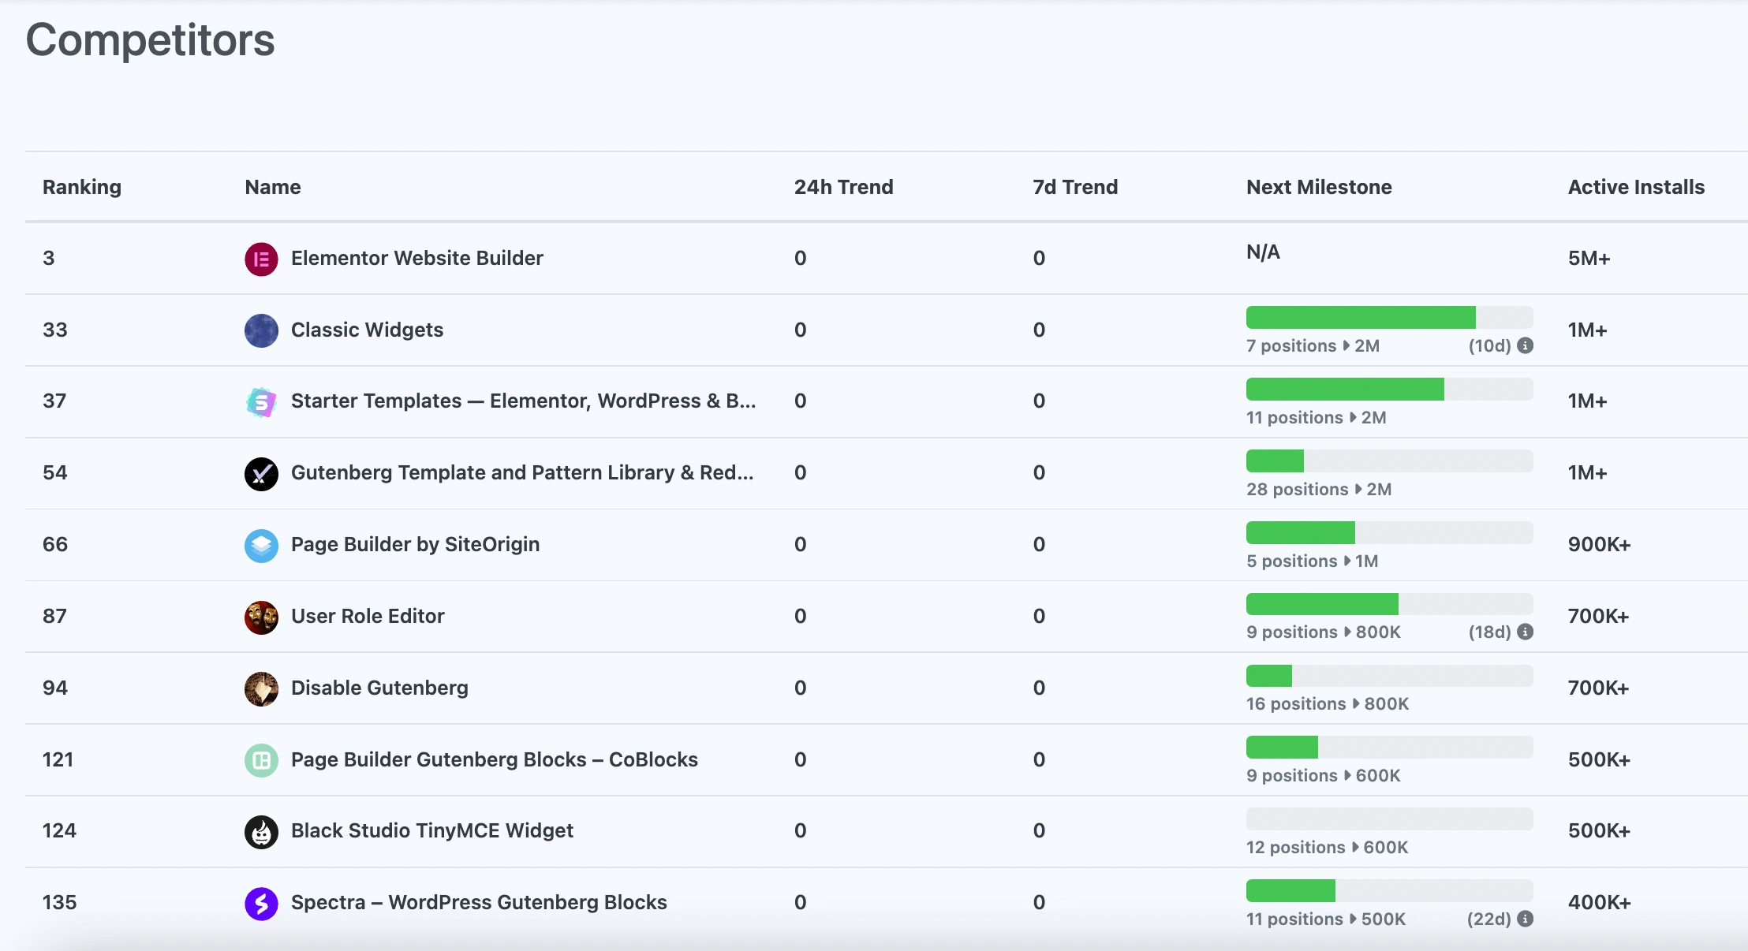Click the info icon beside Classic Widgets (10d)
The height and width of the screenshot is (951, 1748).
click(1526, 345)
